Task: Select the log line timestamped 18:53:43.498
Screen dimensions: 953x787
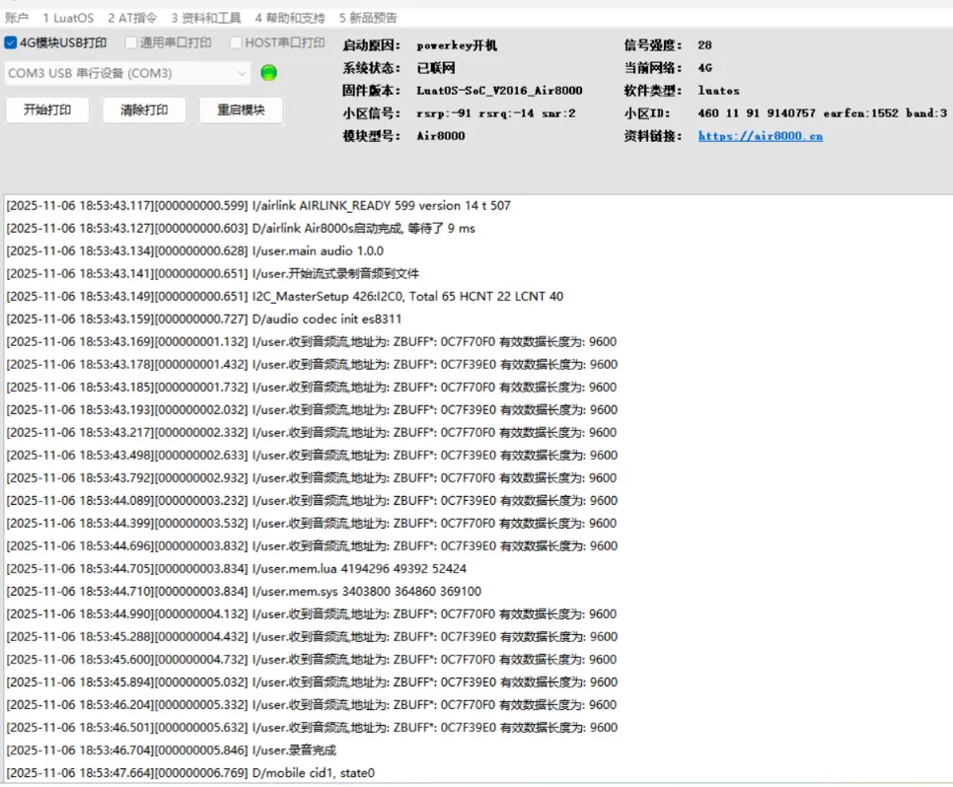Action: point(312,456)
